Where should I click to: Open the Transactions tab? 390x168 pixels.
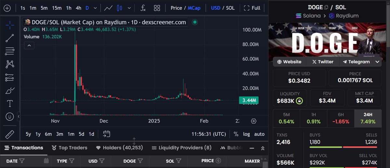pyautogui.click(x=24, y=148)
